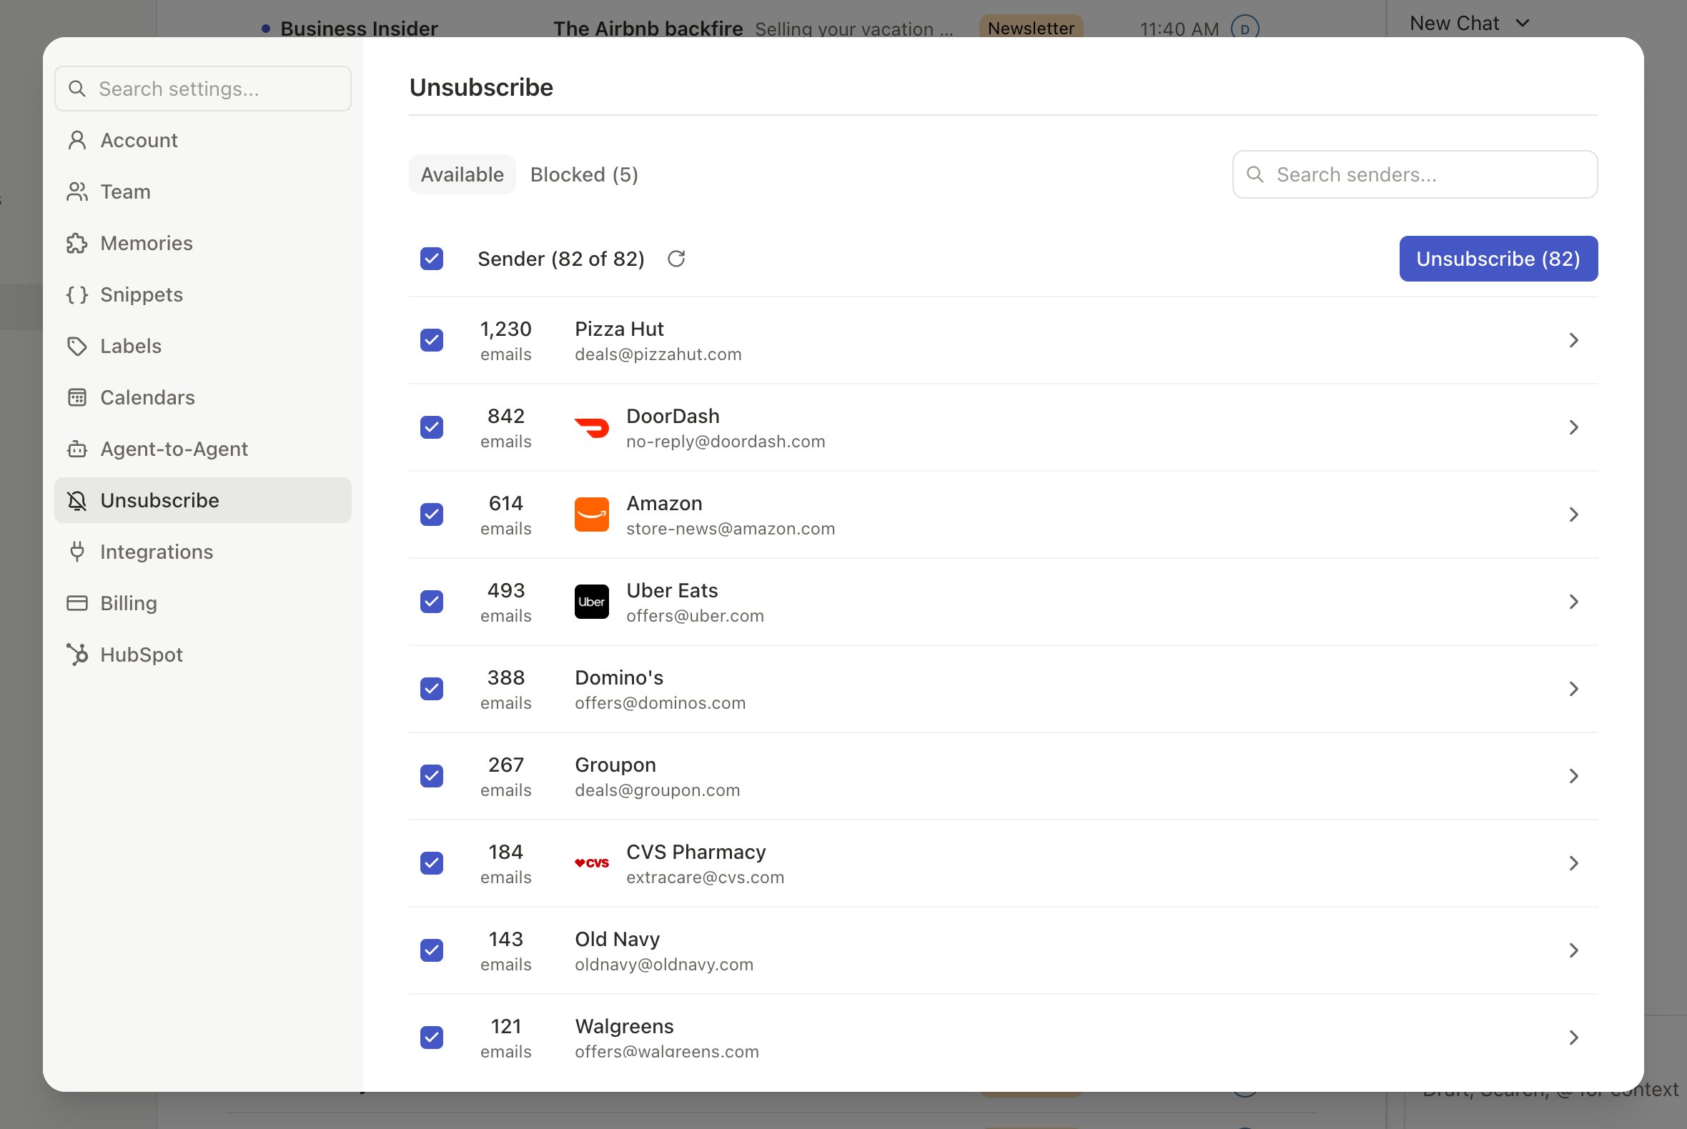Click the Uber Eats logo
The image size is (1687, 1129).
pyautogui.click(x=591, y=602)
